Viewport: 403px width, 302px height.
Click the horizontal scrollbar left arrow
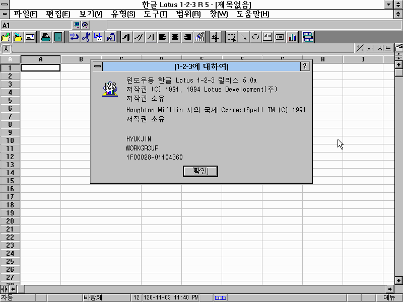click(x=13, y=289)
